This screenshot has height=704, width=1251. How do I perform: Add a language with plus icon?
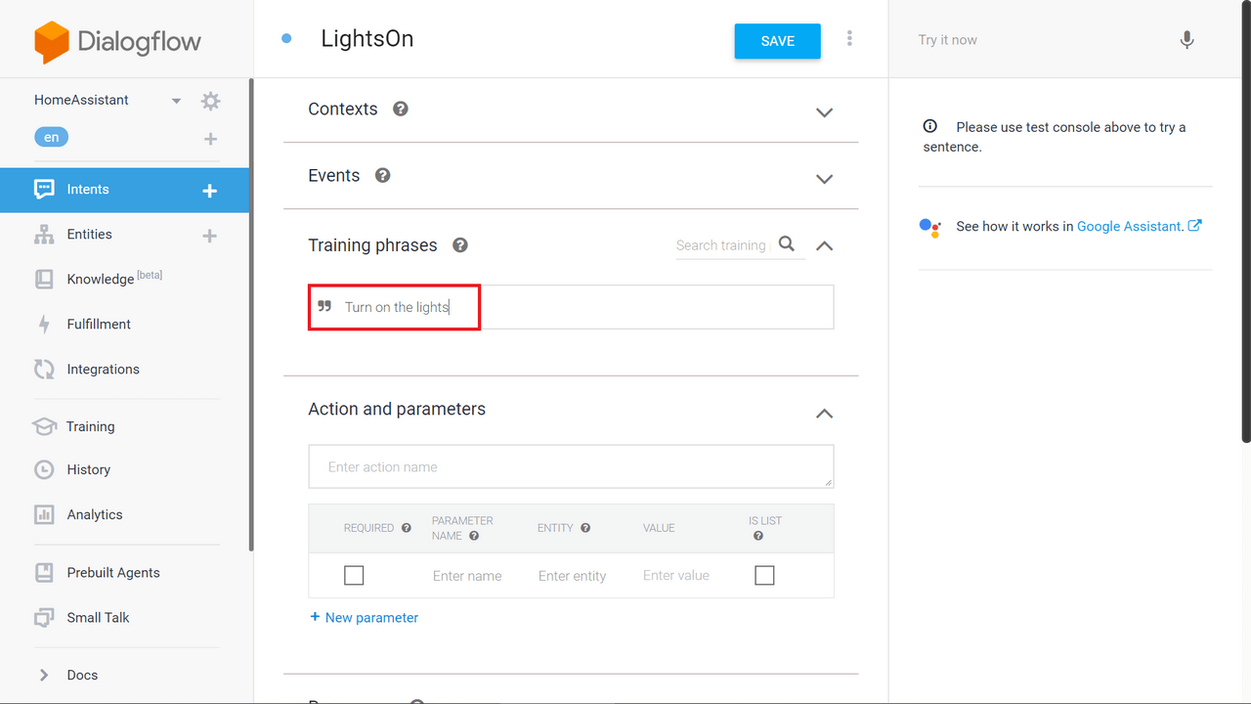210,139
